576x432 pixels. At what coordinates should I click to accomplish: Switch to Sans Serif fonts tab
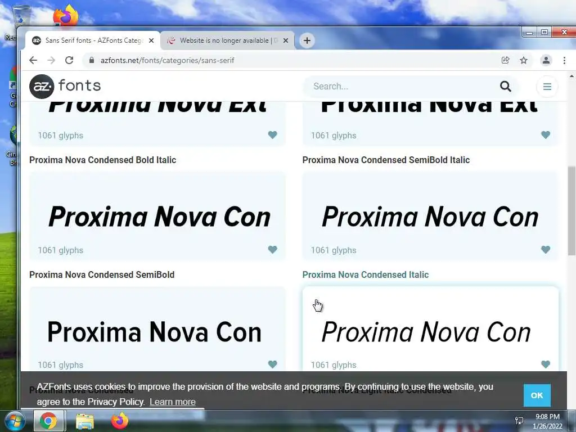coord(93,40)
